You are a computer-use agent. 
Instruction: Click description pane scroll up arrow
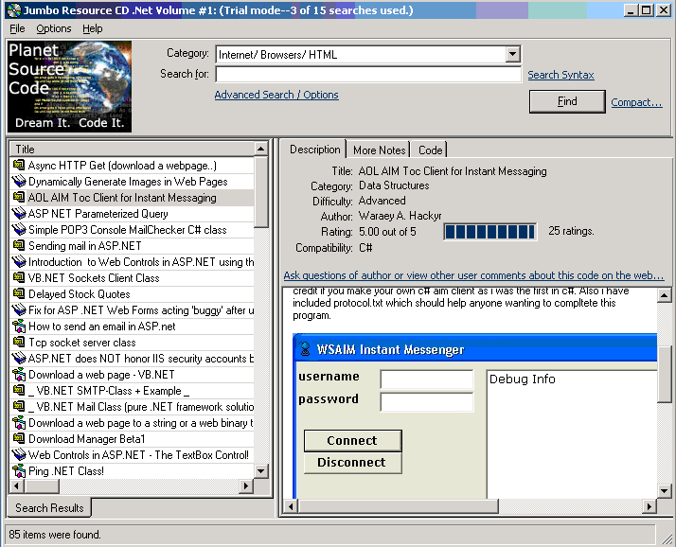point(664,295)
